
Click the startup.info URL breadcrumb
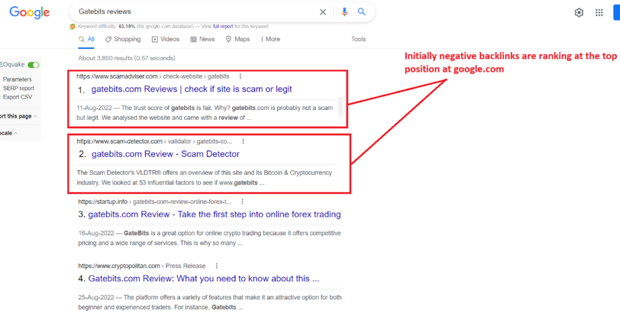tap(155, 201)
